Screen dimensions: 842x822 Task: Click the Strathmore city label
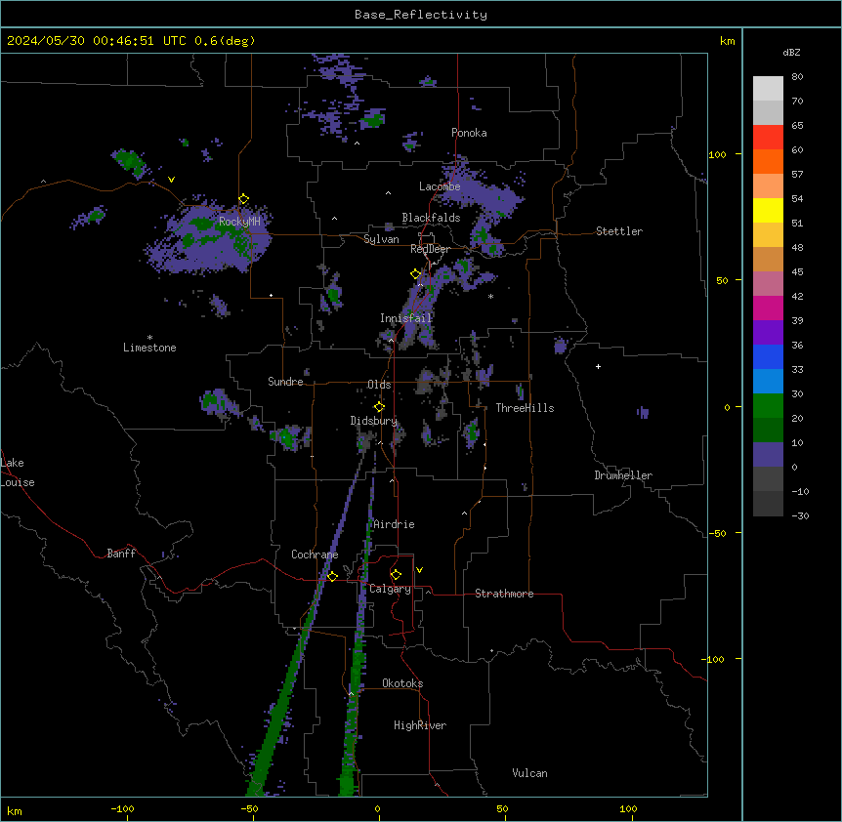tap(504, 594)
